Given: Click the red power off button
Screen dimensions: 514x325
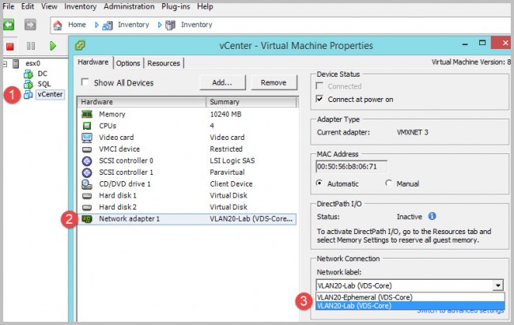Looking at the screenshot, I should click(9, 46).
